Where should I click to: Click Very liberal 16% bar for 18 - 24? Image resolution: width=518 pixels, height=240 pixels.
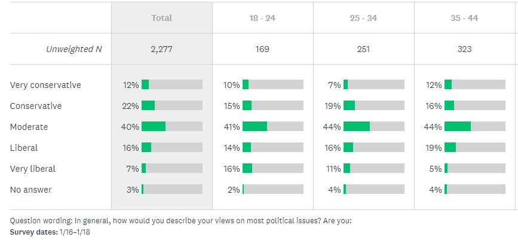pyautogui.click(x=272, y=169)
